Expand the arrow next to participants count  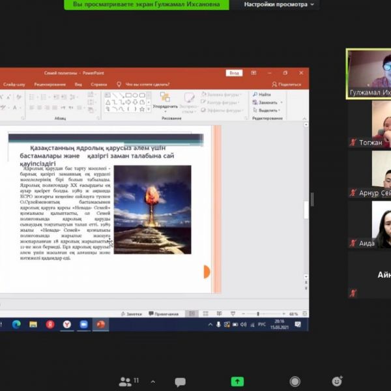(153, 381)
